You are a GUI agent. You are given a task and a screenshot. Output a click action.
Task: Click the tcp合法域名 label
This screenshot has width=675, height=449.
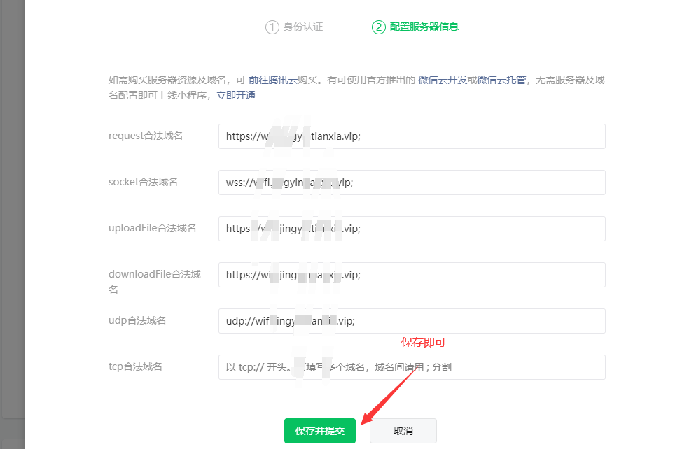pos(135,366)
